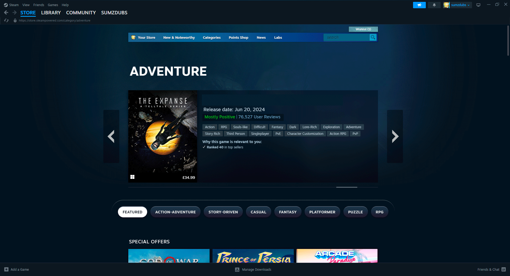Screen dimensions: 510x276
Task: Click the back navigation arrow
Action: pyautogui.click(x=6, y=12)
